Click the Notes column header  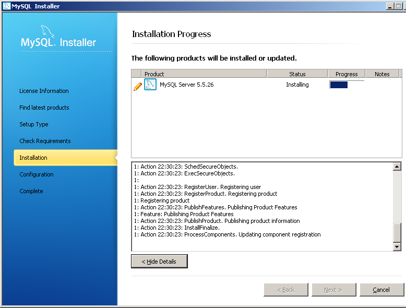pyautogui.click(x=382, y=74)
